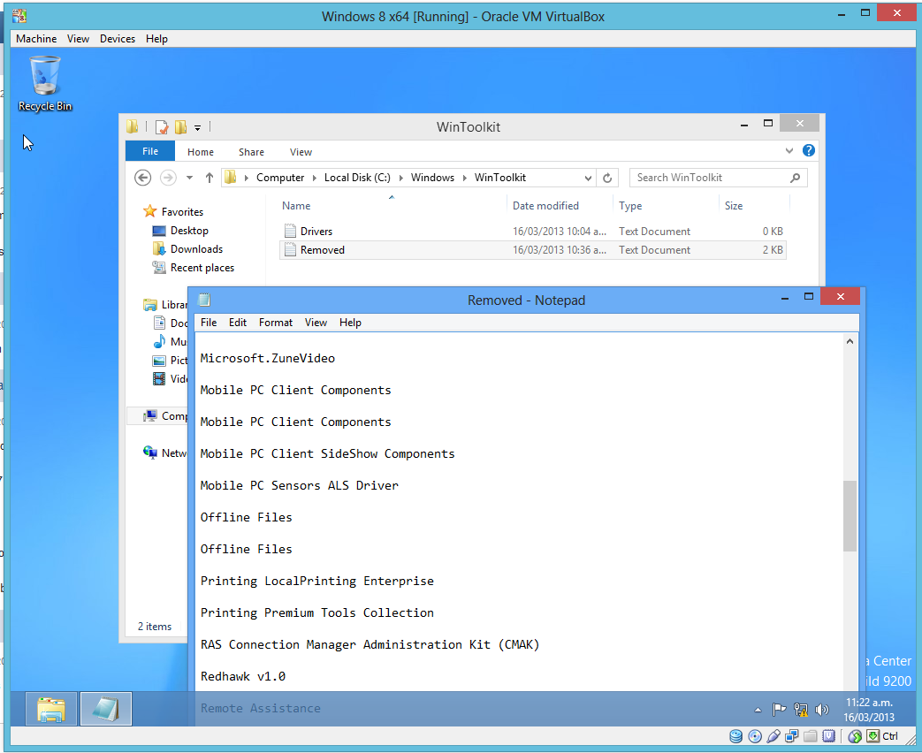
Task: Open Recent places in the navigation pane
Action: pyautogui.click(x=202, y=268)
